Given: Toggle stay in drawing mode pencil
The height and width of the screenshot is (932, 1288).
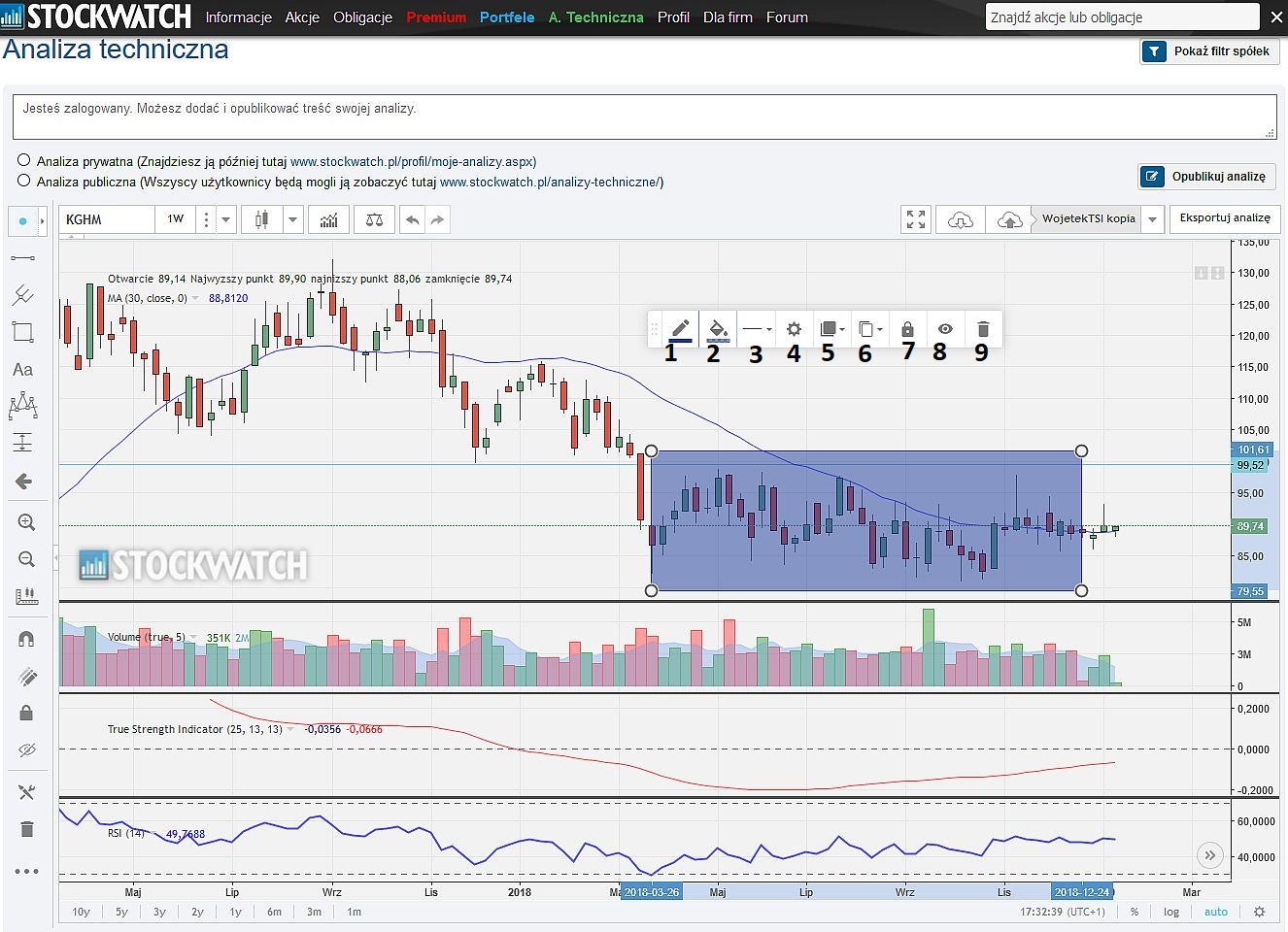Looking at the screenshot, I should coord(26,676).
